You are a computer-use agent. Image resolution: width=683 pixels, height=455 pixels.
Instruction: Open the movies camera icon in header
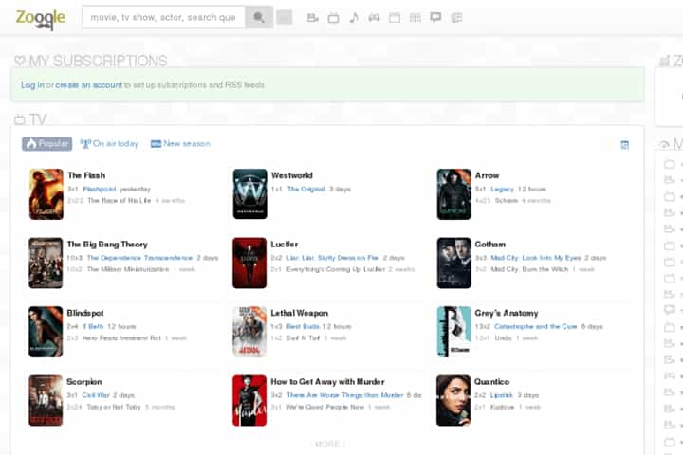313,18
